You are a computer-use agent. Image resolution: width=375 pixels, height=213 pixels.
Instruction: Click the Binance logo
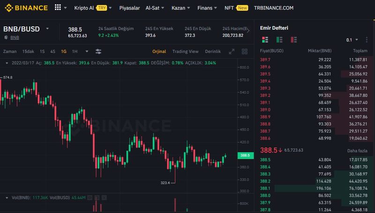(x=26, y=8)
